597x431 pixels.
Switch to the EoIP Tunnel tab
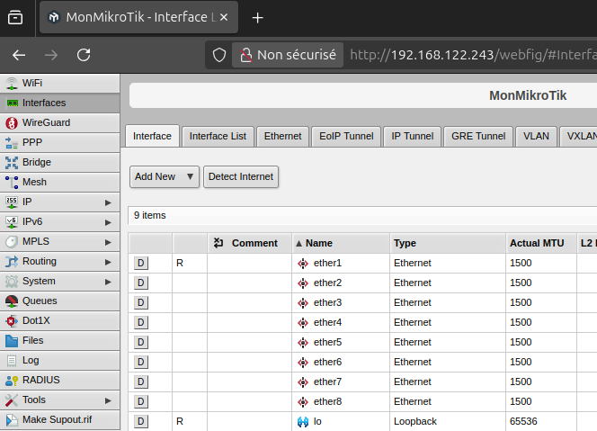(346, 136)
